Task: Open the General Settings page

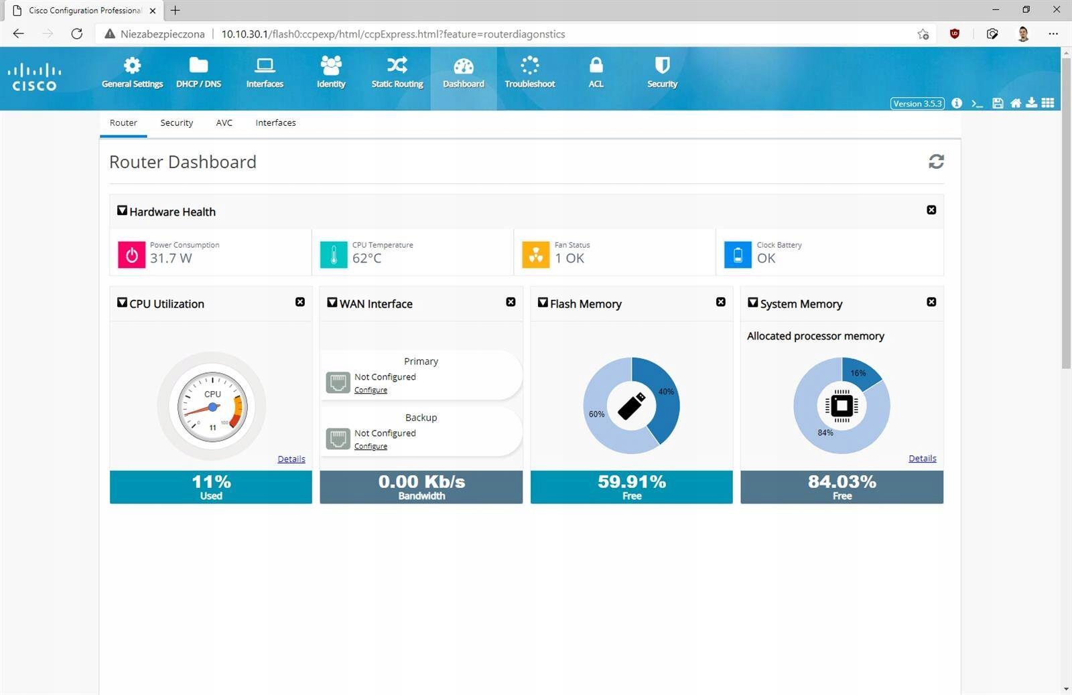Action: 132,72
